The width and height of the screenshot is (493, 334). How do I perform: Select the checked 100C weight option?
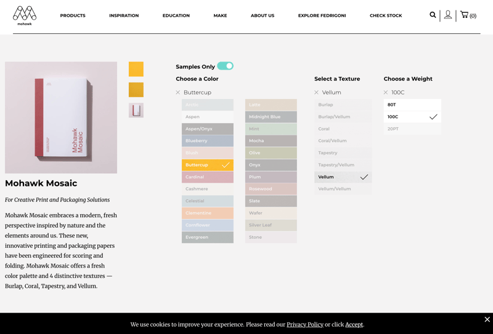coord(412,117)
